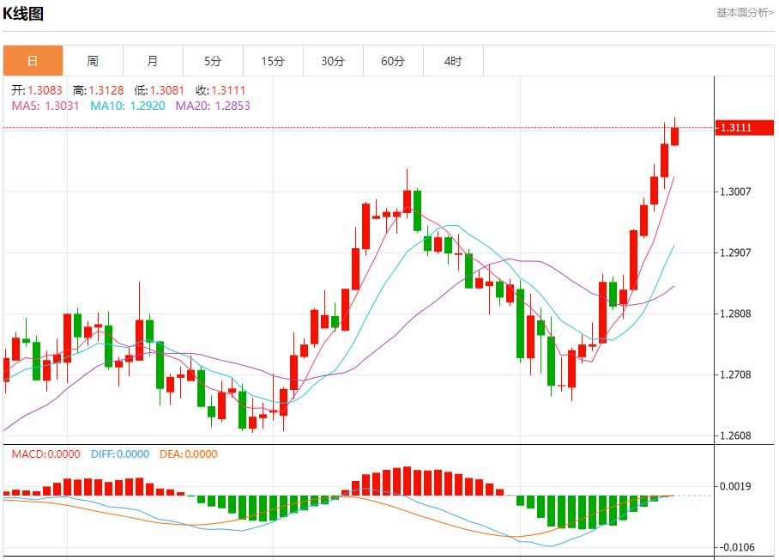
Task: Select the 30分 interval tab
Action: pos(333,61)
